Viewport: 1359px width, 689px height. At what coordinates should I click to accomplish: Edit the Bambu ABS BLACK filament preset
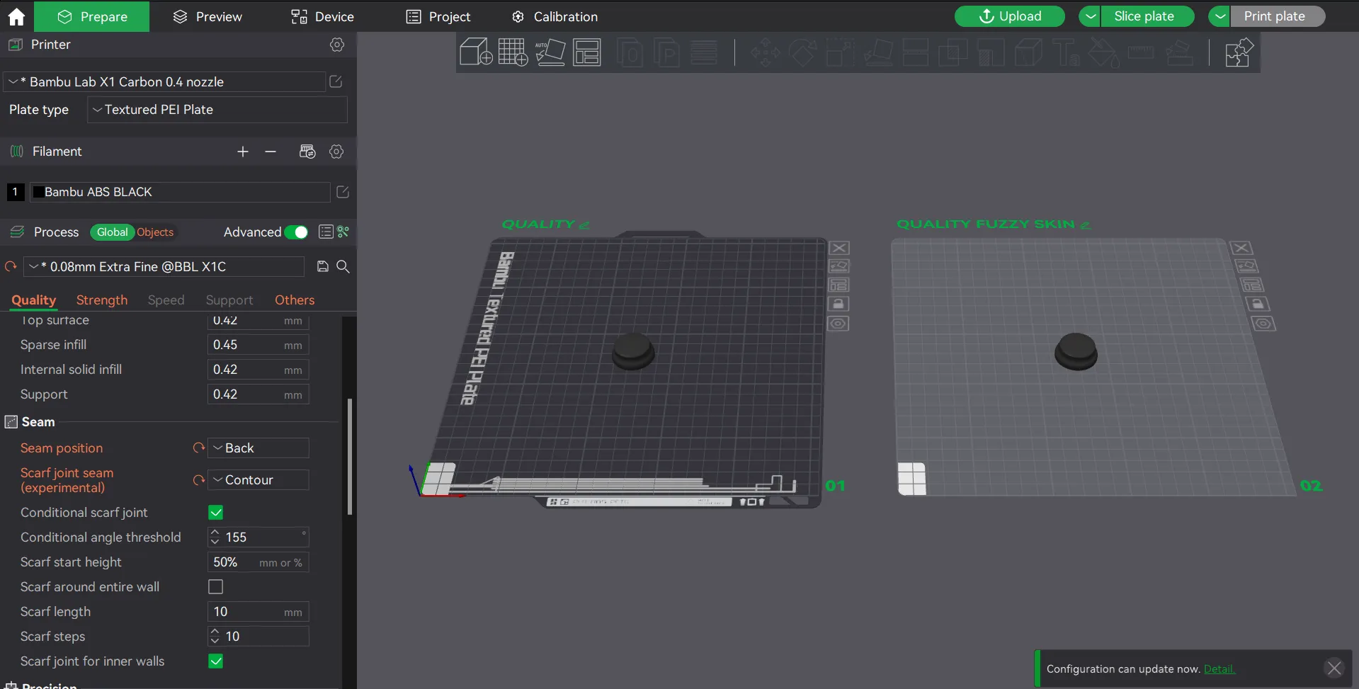coord(343,192)
